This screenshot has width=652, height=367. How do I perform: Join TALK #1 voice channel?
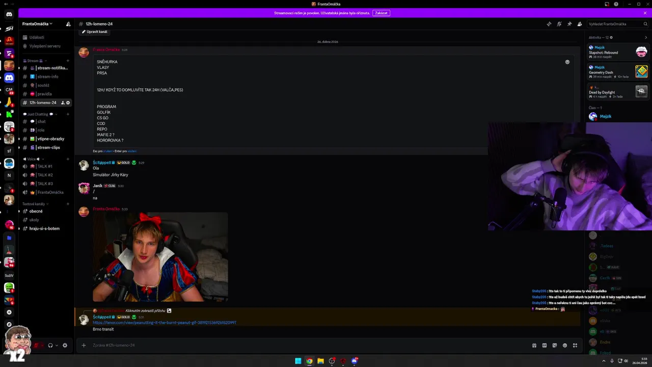[47, 166]
